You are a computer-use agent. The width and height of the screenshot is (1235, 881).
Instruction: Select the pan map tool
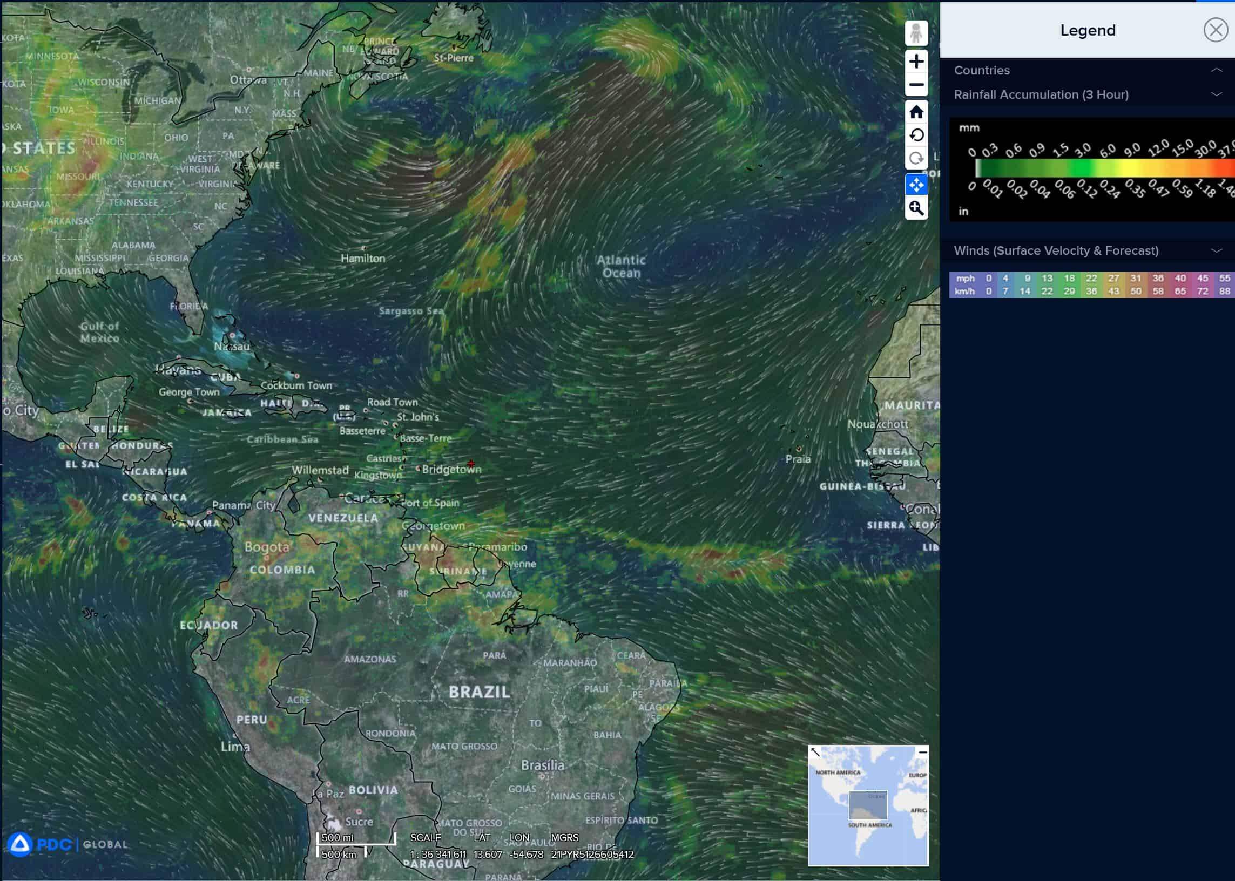point(916,185)
